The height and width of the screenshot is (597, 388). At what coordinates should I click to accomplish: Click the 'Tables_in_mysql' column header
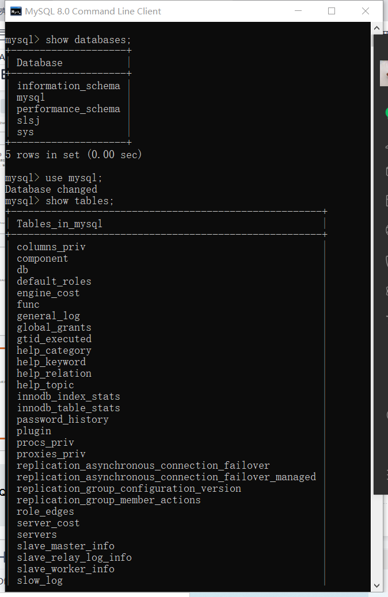point(59,224)
